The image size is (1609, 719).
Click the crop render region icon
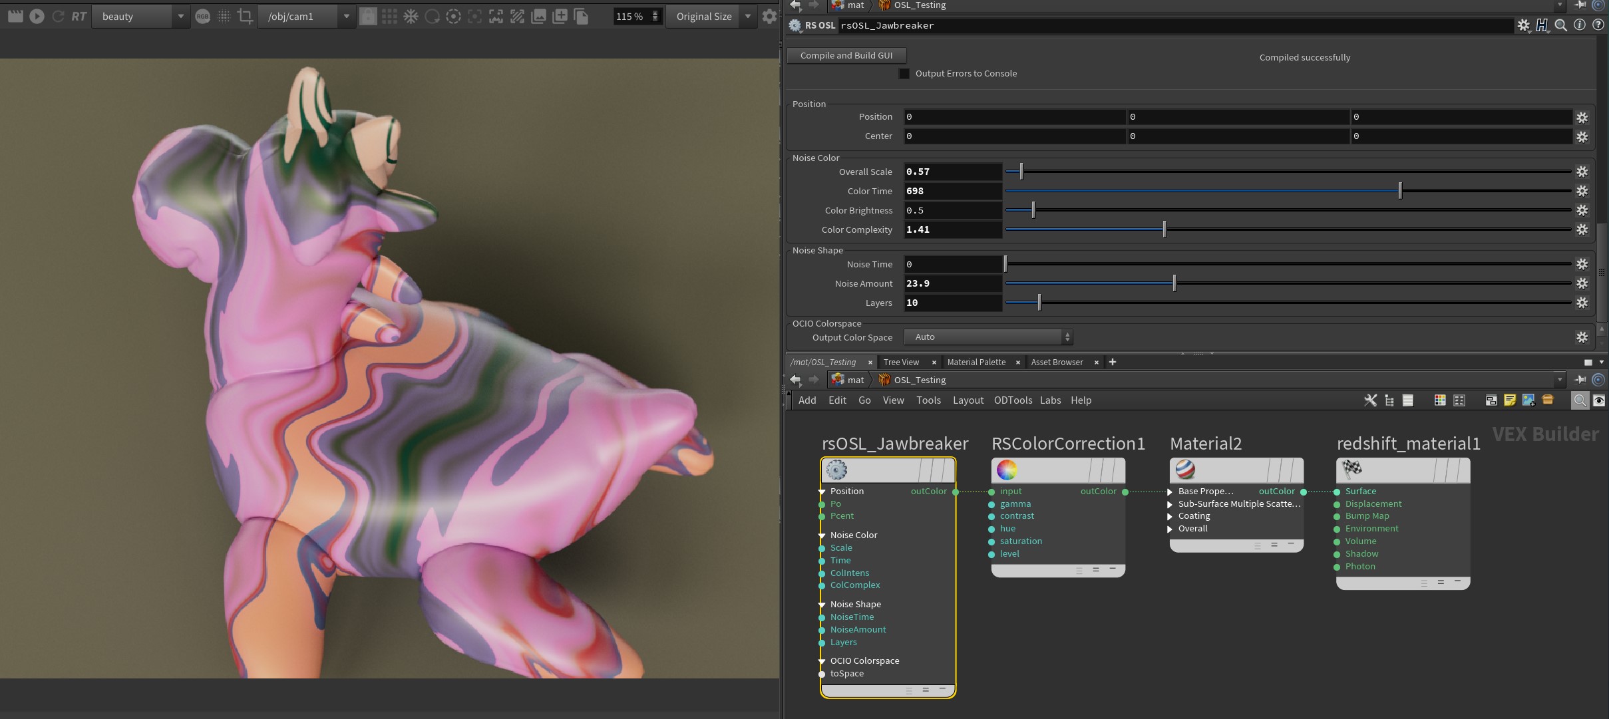[x=245, y=16]
